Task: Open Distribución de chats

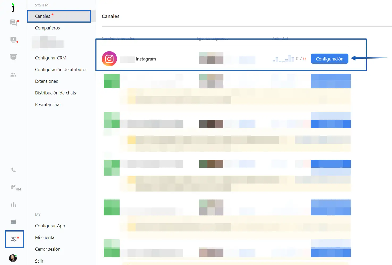Action: click(x=56, y=93)
